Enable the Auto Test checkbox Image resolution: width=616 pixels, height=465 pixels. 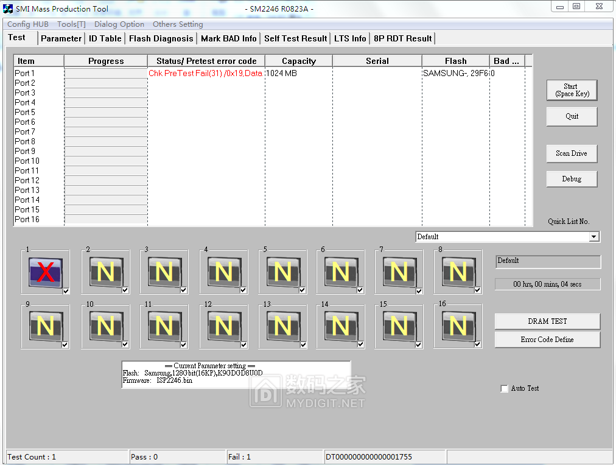tap(504, 389)
